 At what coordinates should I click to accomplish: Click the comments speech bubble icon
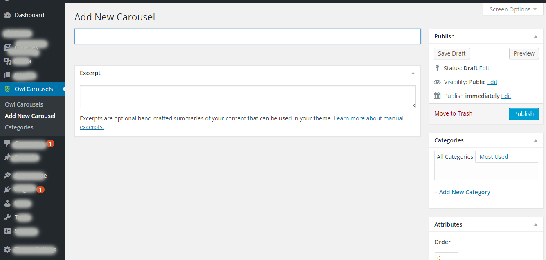(x=7, y=143)
